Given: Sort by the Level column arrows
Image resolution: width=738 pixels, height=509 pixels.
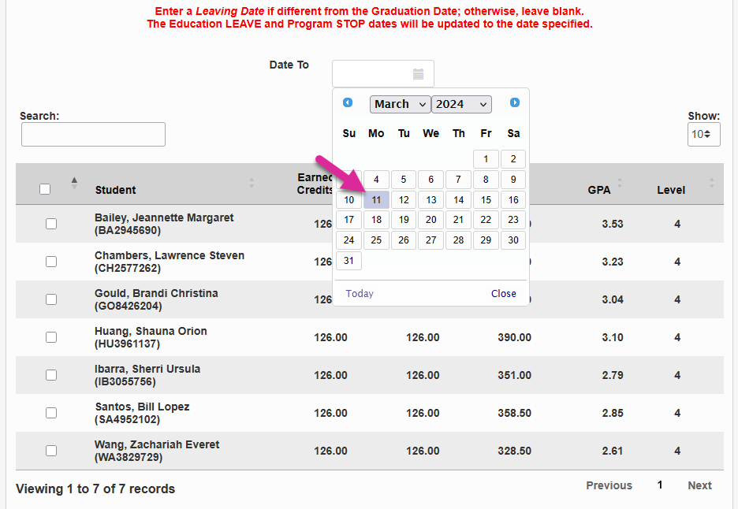Looking at the screenshot, I should pyautogui.click(x=711, y=183).
